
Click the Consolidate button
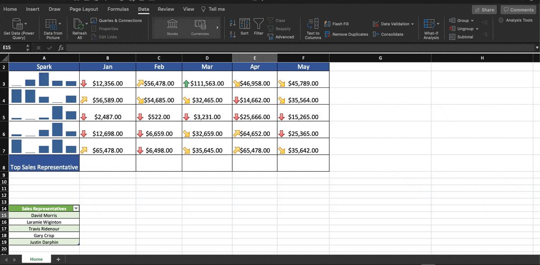pos(388,34)
